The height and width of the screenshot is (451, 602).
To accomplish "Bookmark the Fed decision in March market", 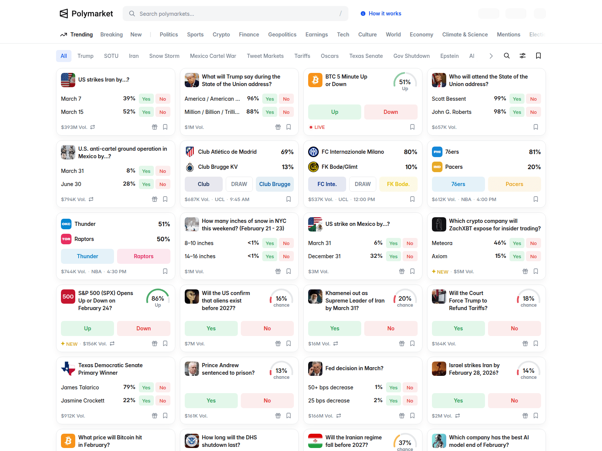I will (412, 416).
